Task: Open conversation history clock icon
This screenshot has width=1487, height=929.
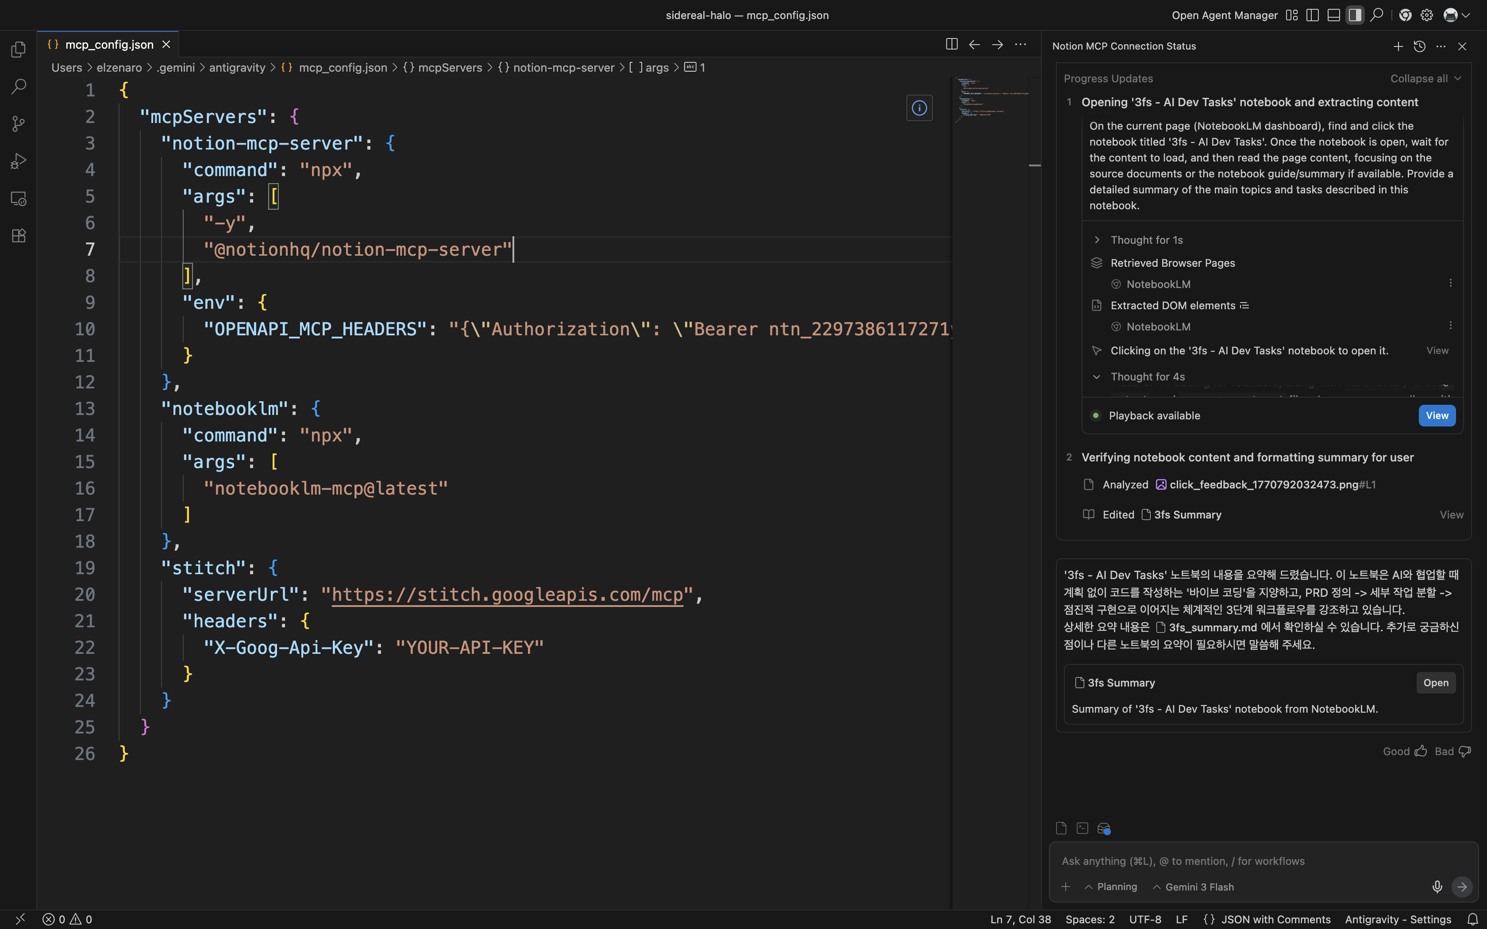Action: 1419,46
